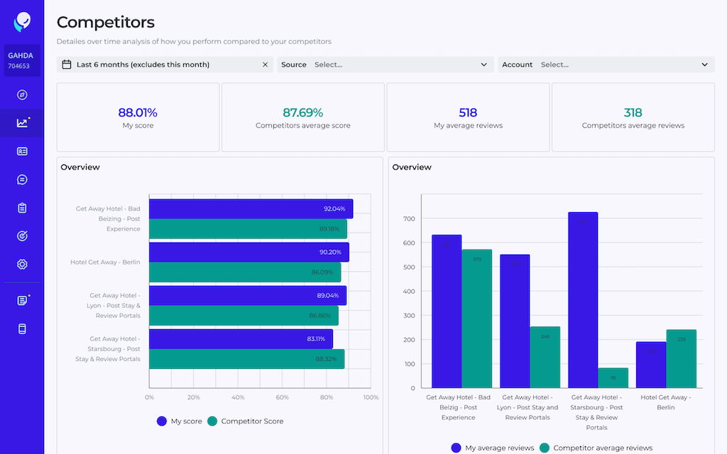This screenshot has height=454, width=727.
Task: Click the clipboard surveys icon in sidebar
Action: tap(22, 208)
